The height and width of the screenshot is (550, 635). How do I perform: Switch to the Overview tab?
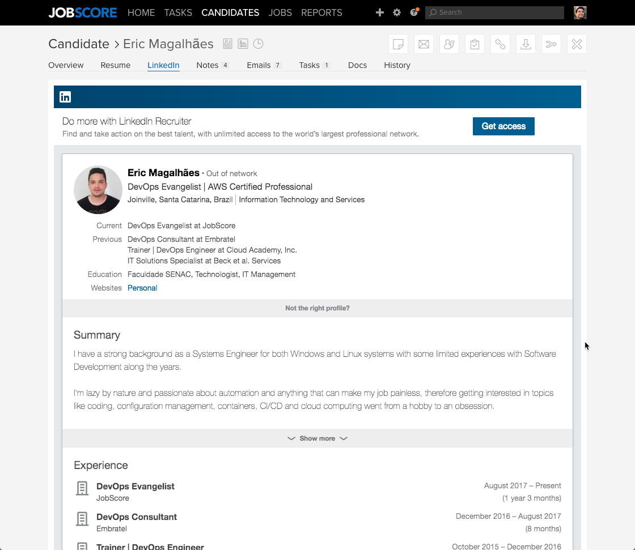[x=66, y=65]
